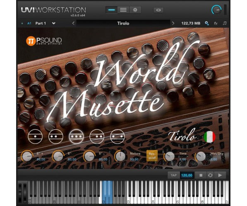The height and width of the screenshot is (206, 247).
Task: Select the register with two widely spaced dots
Action: tap(118, 136)
